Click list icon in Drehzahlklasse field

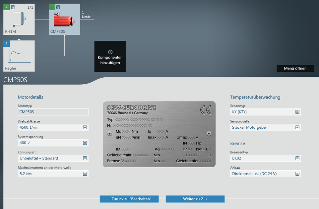pos(85,127)
